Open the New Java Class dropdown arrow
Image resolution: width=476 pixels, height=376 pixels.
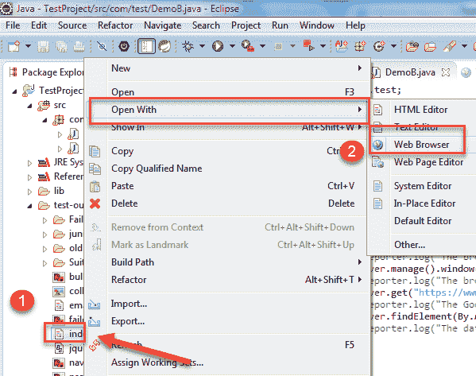393,46
